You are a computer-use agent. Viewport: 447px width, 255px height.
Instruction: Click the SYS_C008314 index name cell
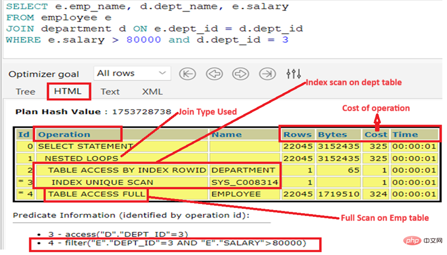coord(244,182)
